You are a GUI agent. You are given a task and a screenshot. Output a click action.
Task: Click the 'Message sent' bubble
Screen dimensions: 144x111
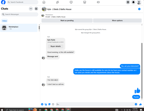(53, 57)
